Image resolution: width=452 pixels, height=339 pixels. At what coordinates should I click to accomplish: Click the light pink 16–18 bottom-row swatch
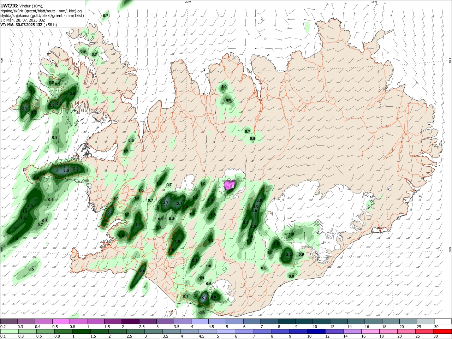pos(370,331)
